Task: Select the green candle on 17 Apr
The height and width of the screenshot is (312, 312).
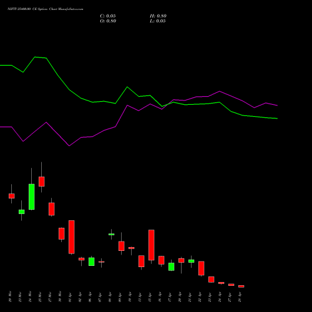Action: (172, 266)
